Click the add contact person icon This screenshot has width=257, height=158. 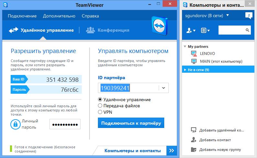(194, 140)
